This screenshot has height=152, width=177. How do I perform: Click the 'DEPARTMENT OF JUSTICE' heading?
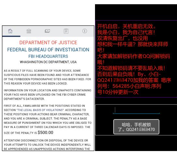48,43
